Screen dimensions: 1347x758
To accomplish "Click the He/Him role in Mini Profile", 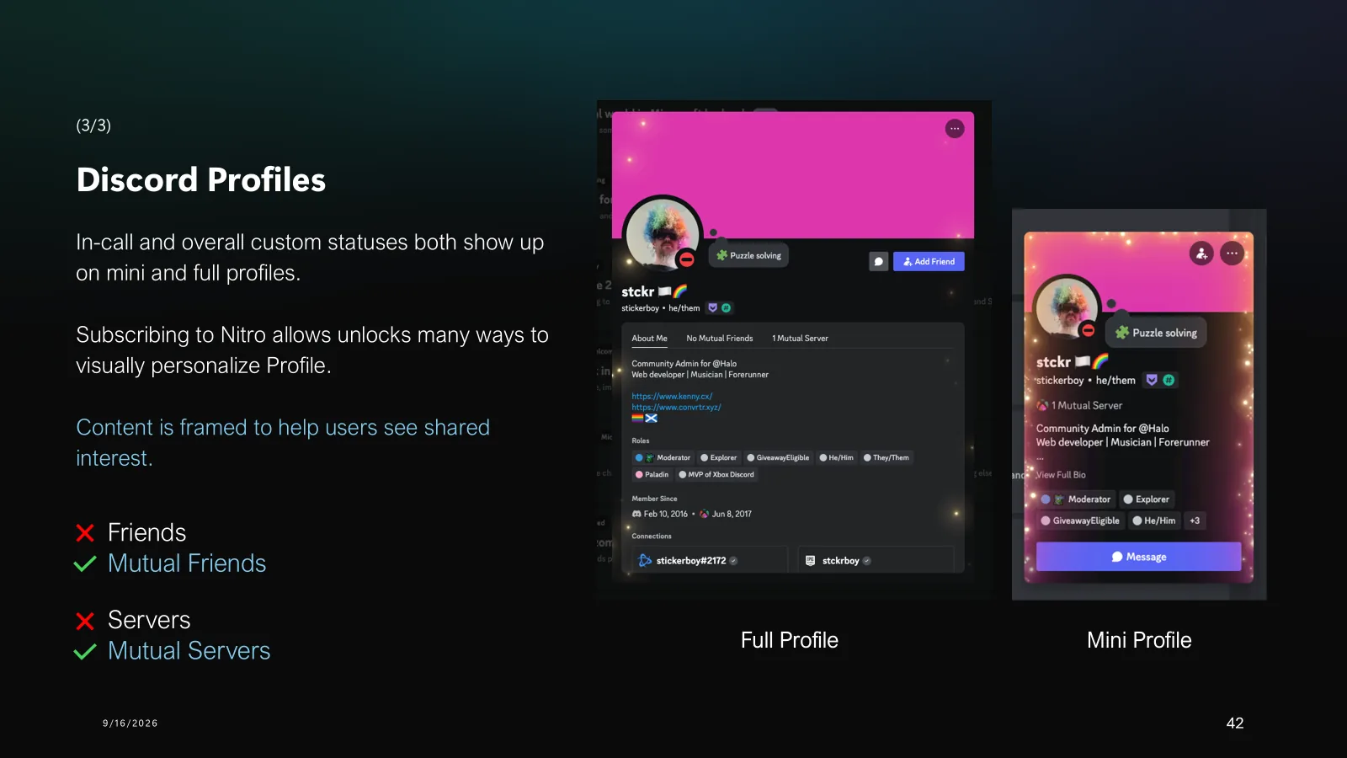I will pos(1154,520).
